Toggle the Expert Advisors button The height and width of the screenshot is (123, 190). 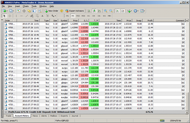coord(74,11)
